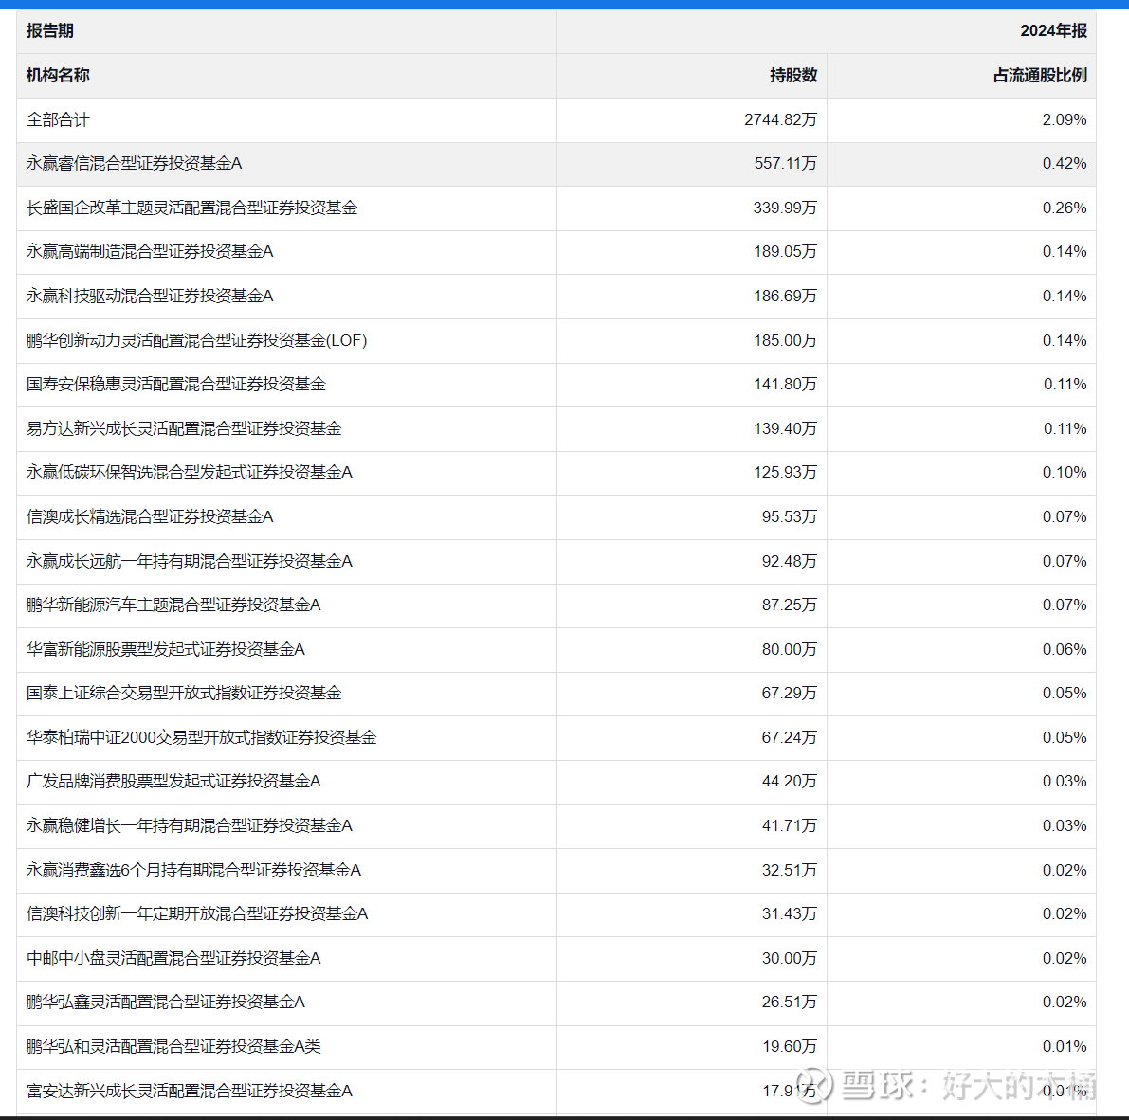Click the 0.11% ratio in the 139.40万 row
The image size is (1129, 1120).
point(1065,429)
